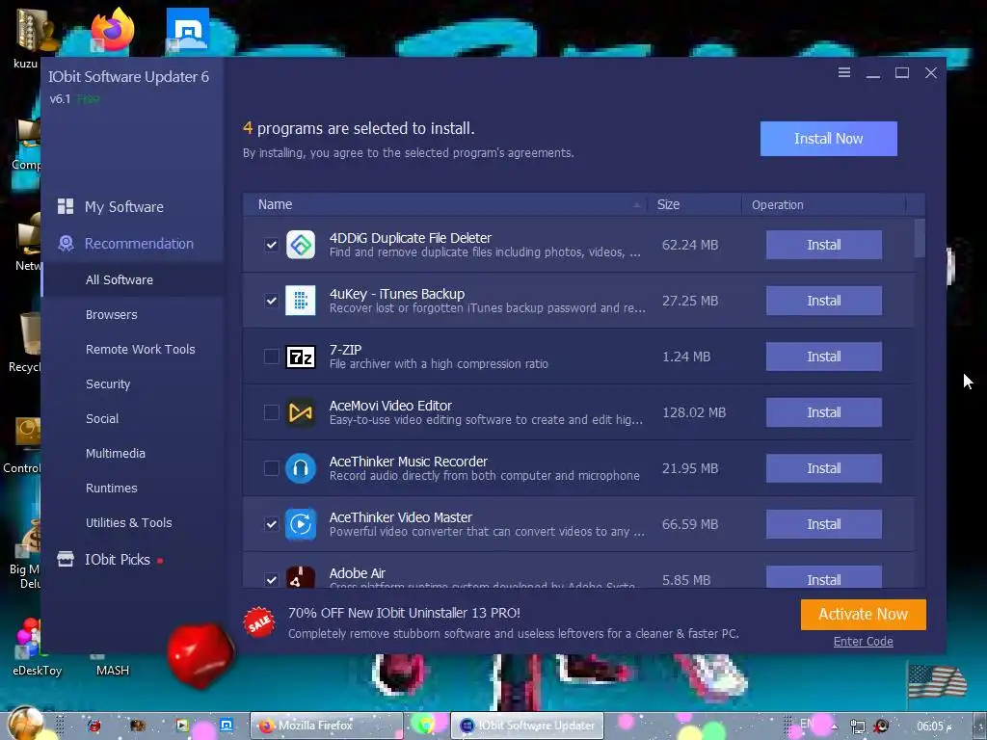Switch to Mozilla Firefox taskbar button
The image size is (987, 740).
click(326, 726)
